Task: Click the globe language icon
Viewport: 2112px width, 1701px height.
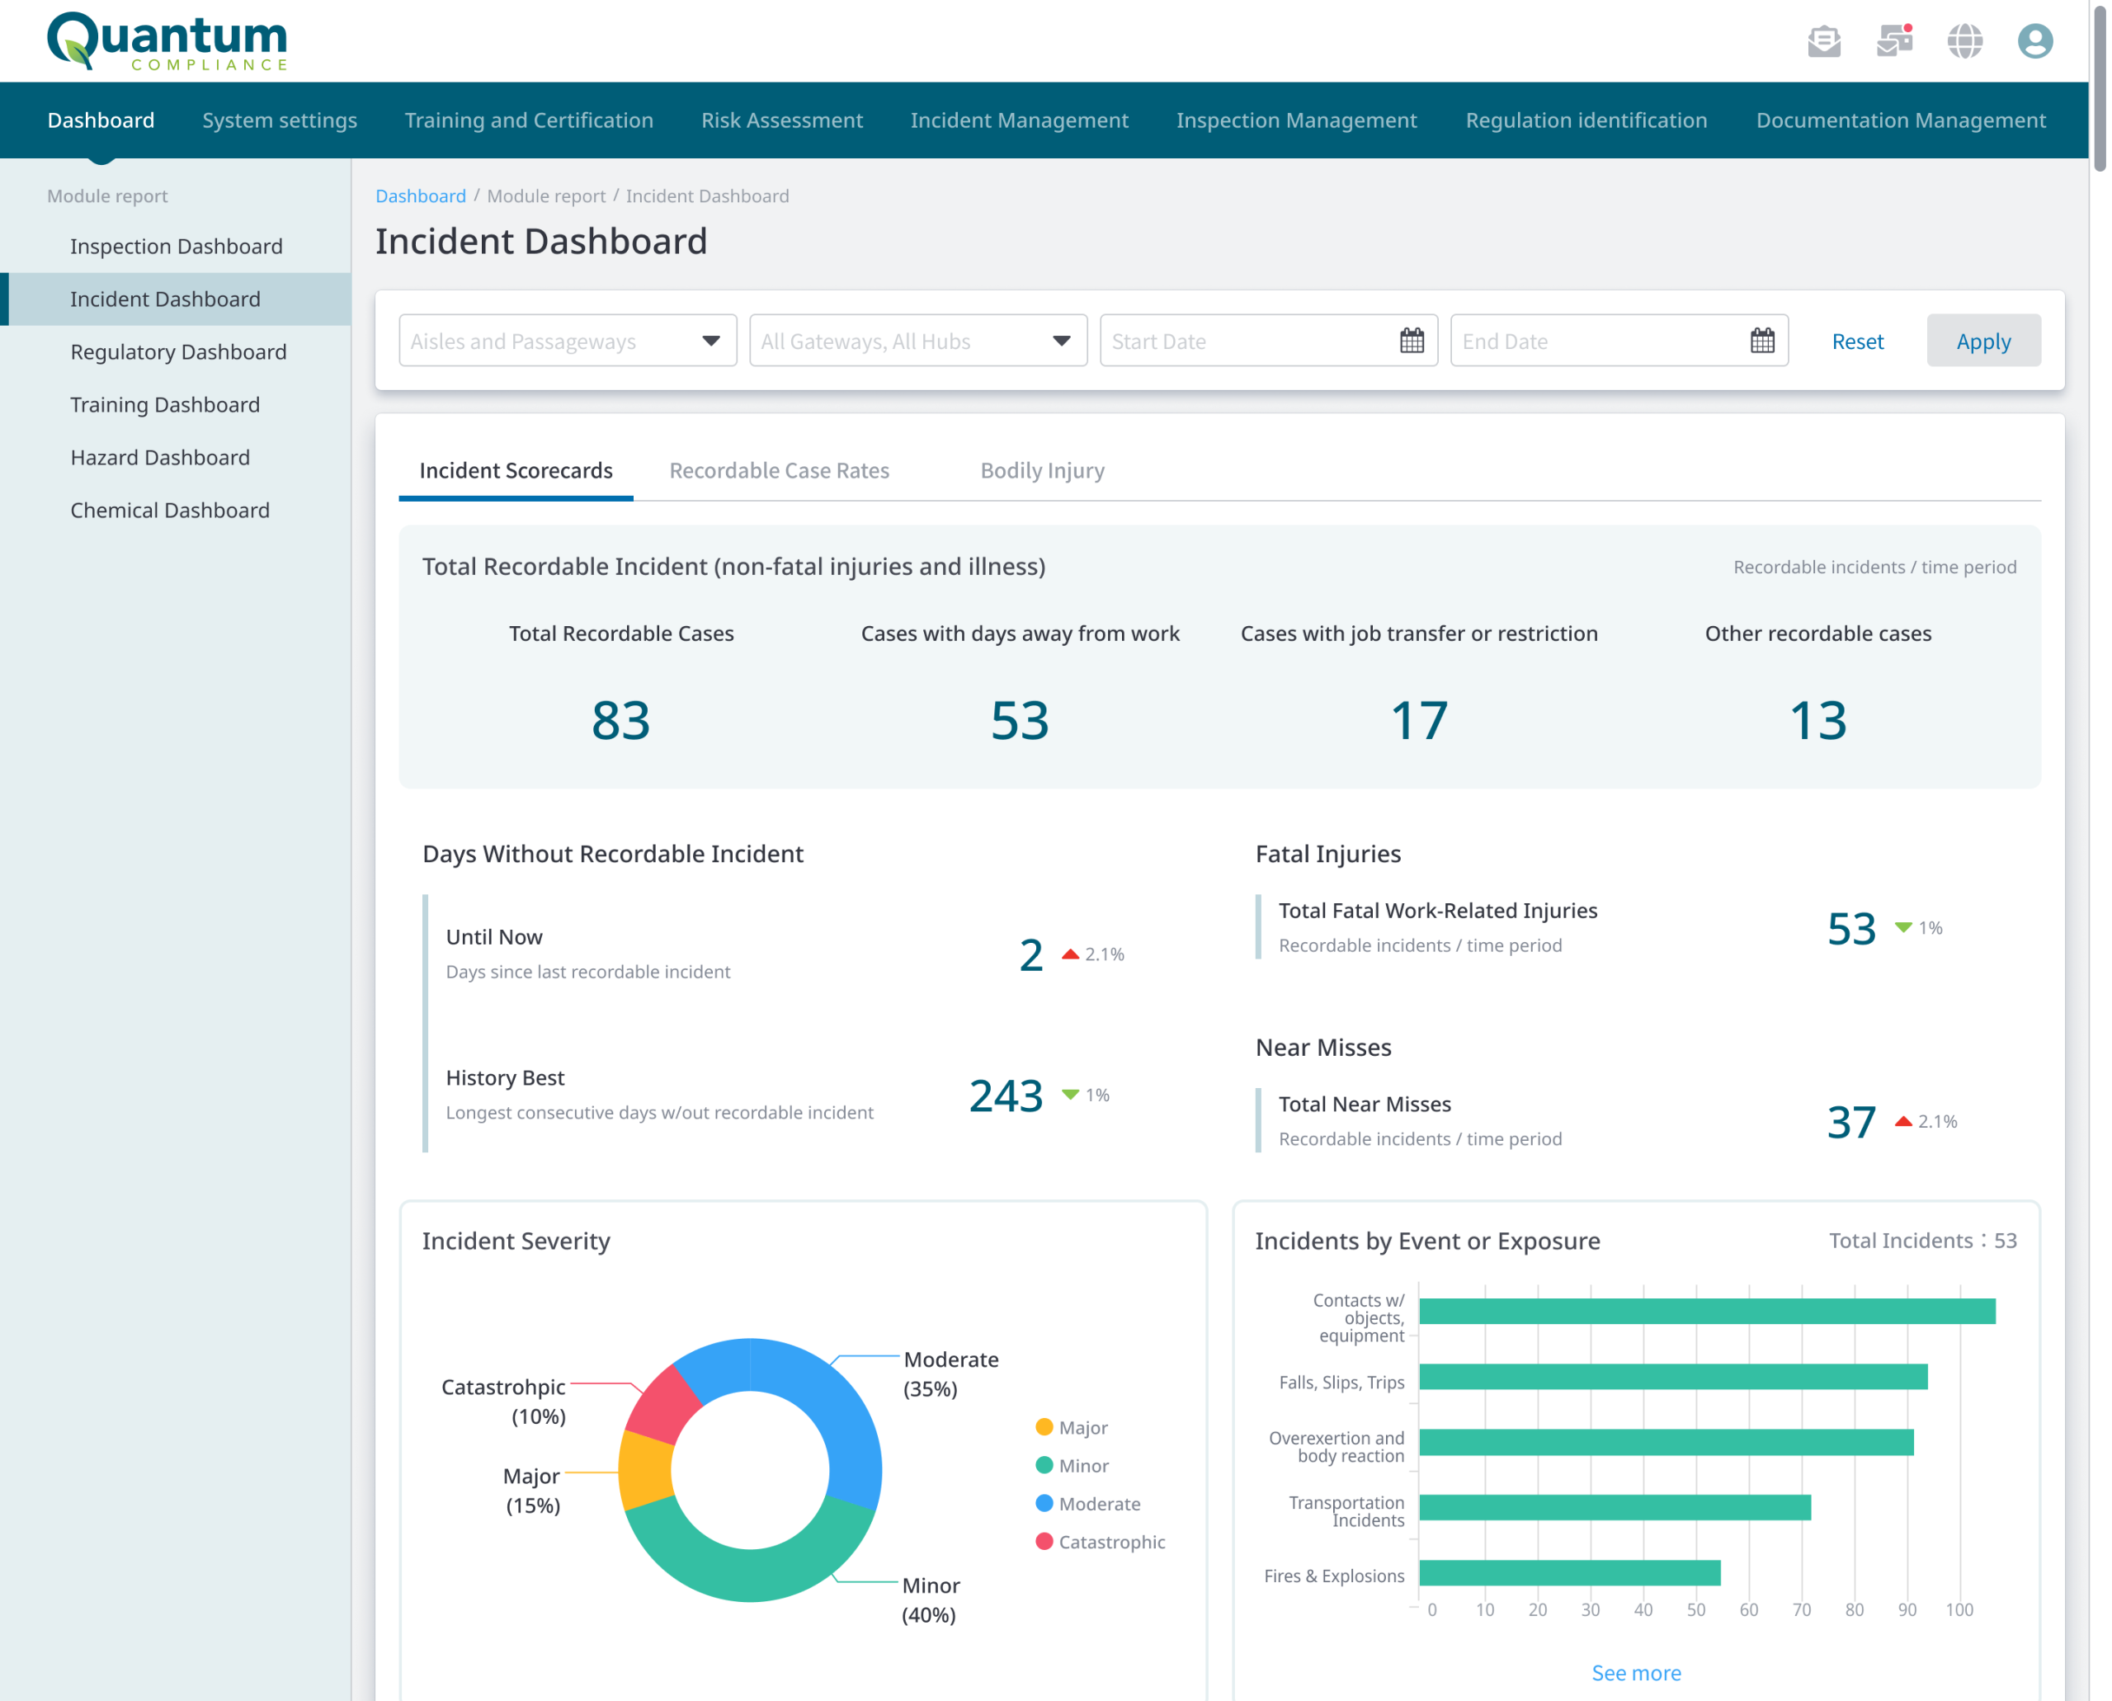Action: tap(1964, 41)
